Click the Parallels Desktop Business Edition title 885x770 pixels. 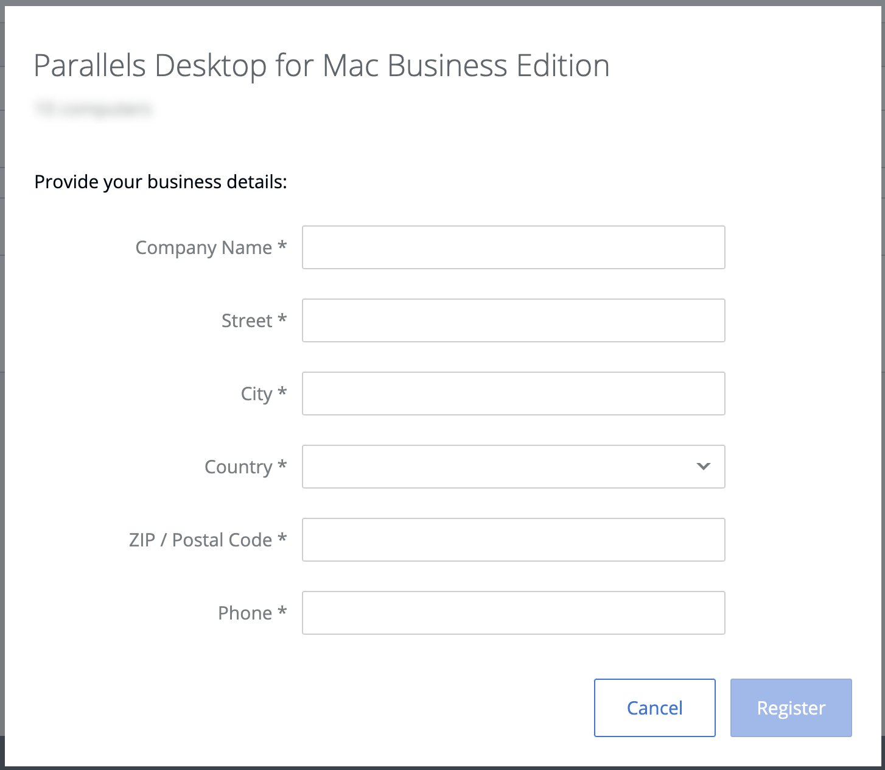click(x=321, y=66)
